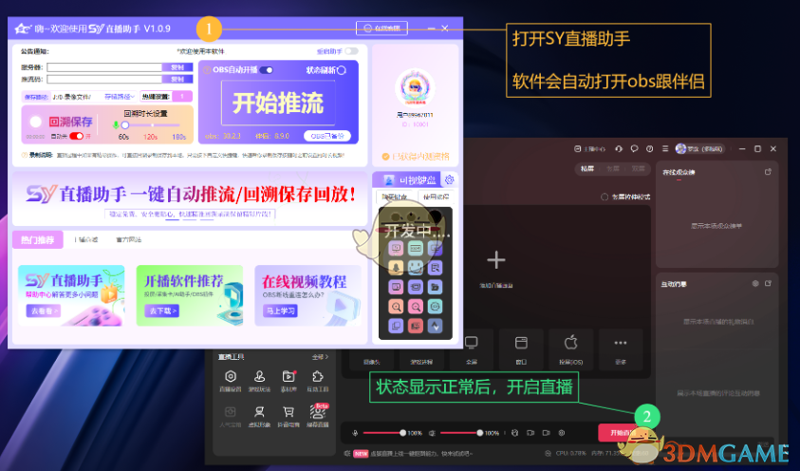This screenshot has width=800, height=471.
Task: Pop out the audience list panel
Action: pos(768,172)
